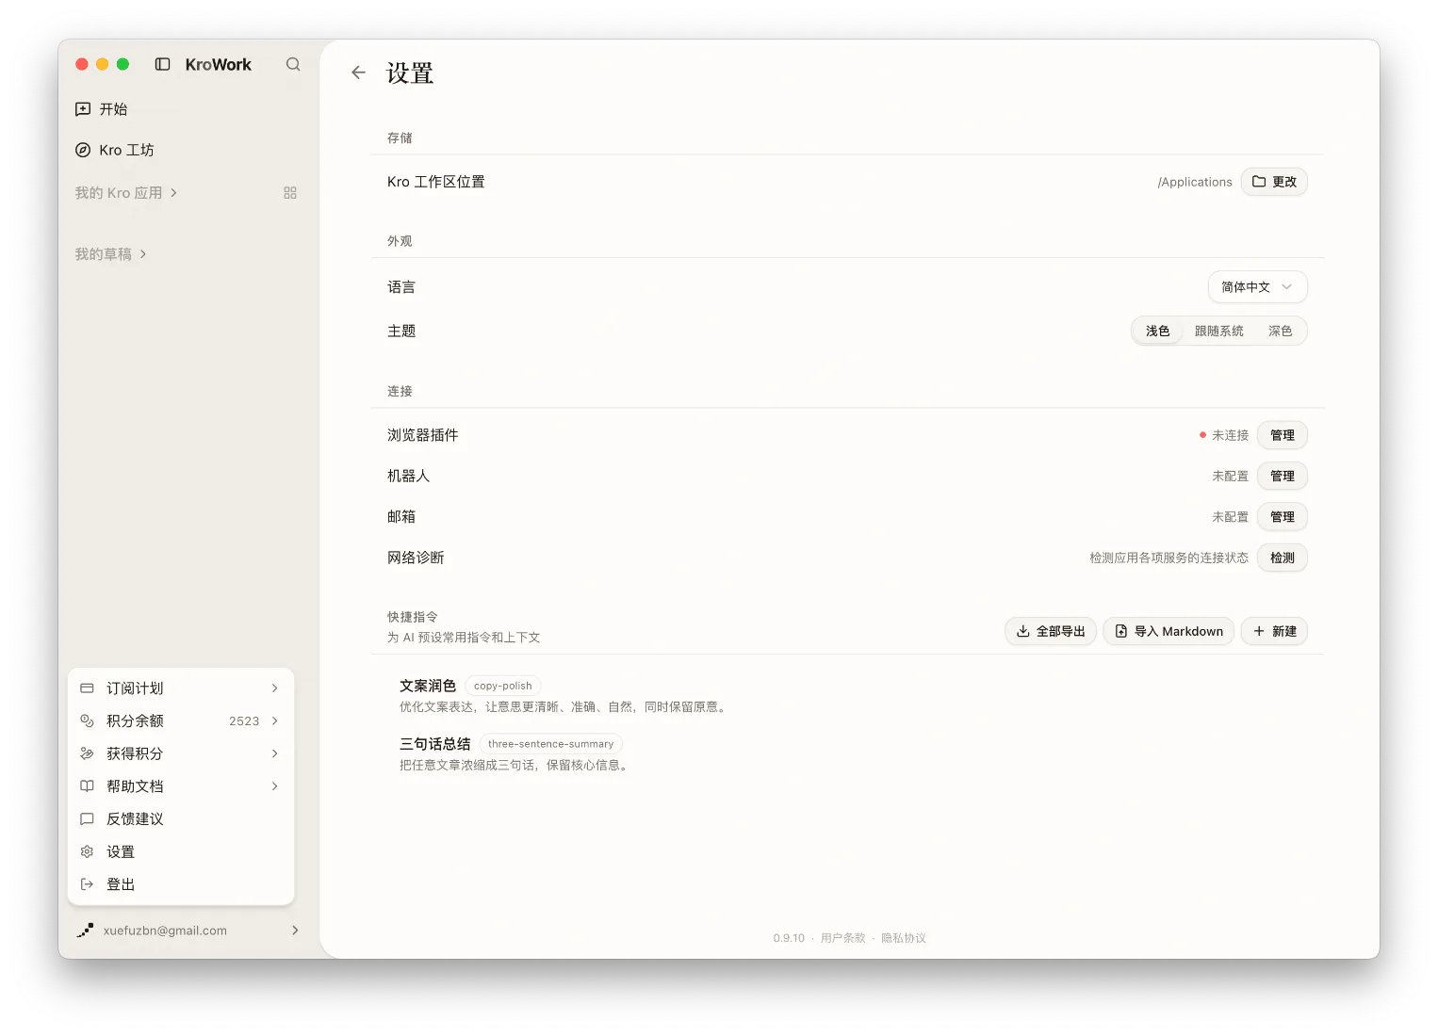Expand the 帮助文档 chevron

click(274, 786)
